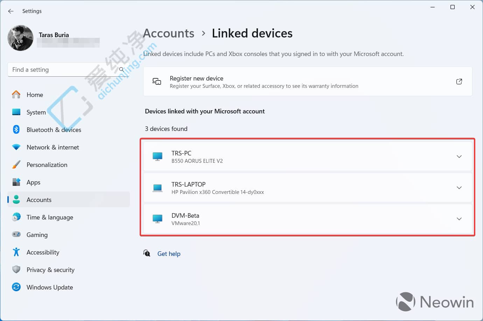Open the Privacy & security section
Viewport: 483px width, 321px height.
pyautogui.click(x=50, y=270)
